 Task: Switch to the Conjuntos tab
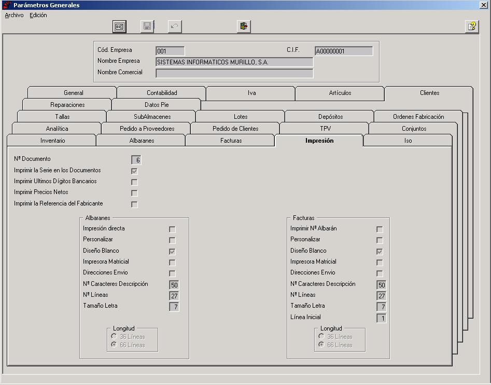click(413, 129)
